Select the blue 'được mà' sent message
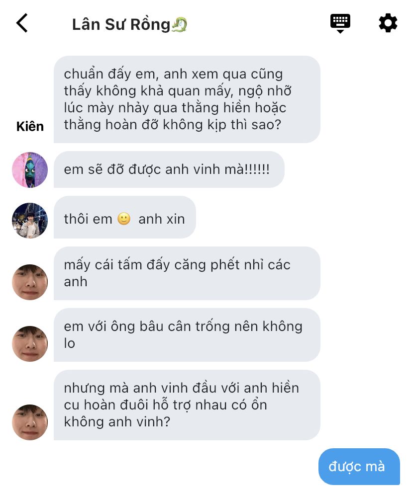Screen dimensions: 412x488 (359, 467)
